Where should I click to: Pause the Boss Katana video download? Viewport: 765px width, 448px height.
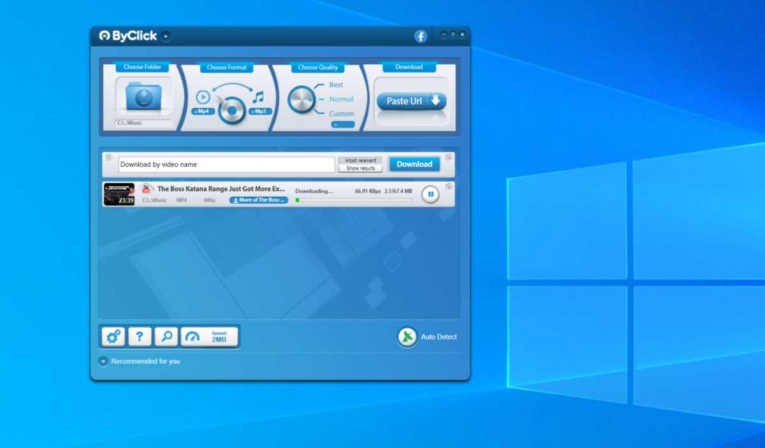pos(430,194)
